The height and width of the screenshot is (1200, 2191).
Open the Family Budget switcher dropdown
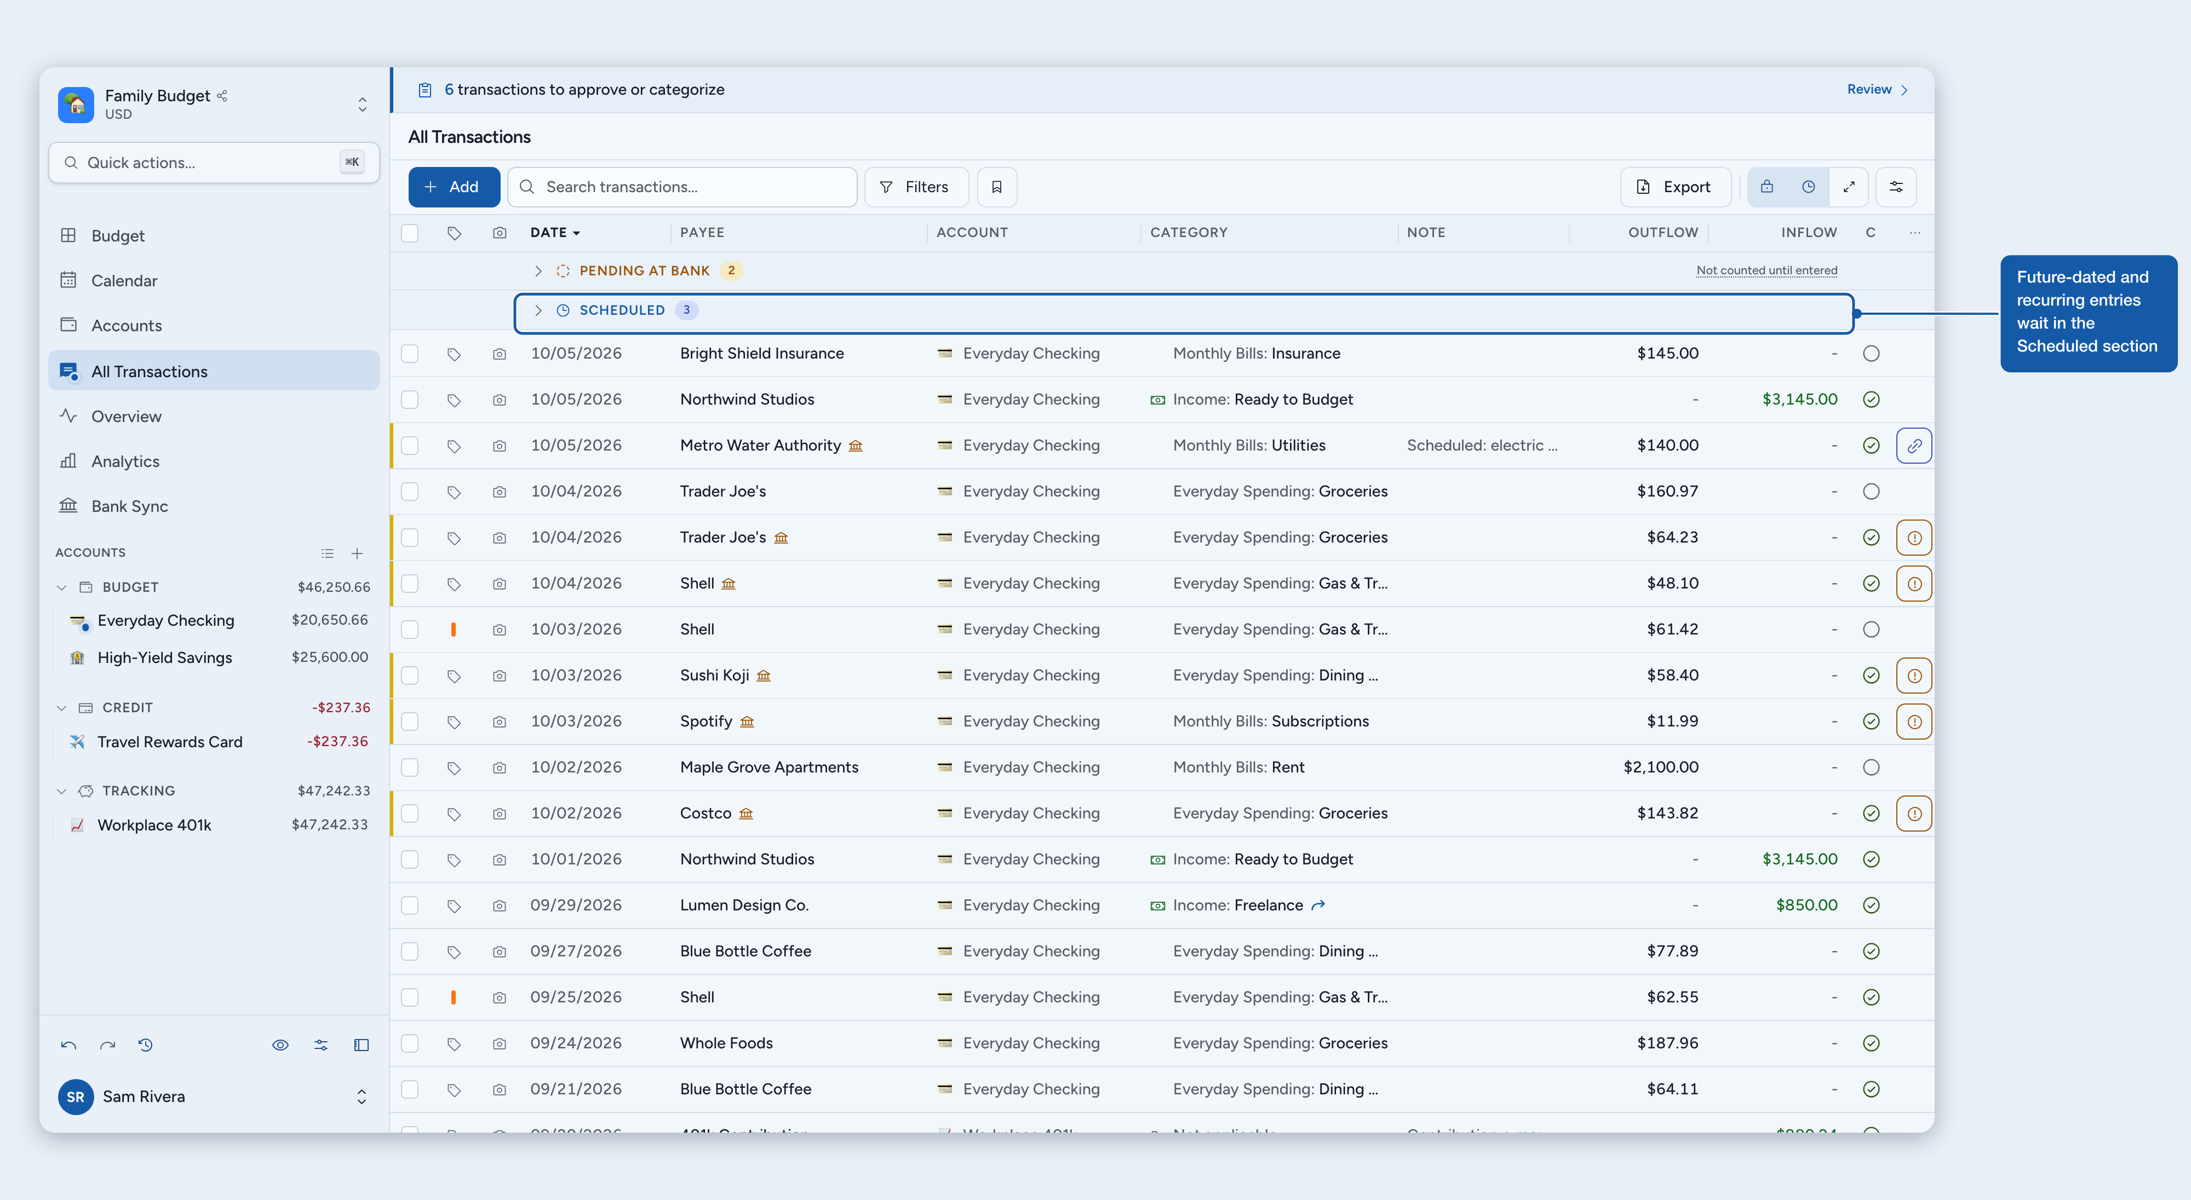click(362, 105)
